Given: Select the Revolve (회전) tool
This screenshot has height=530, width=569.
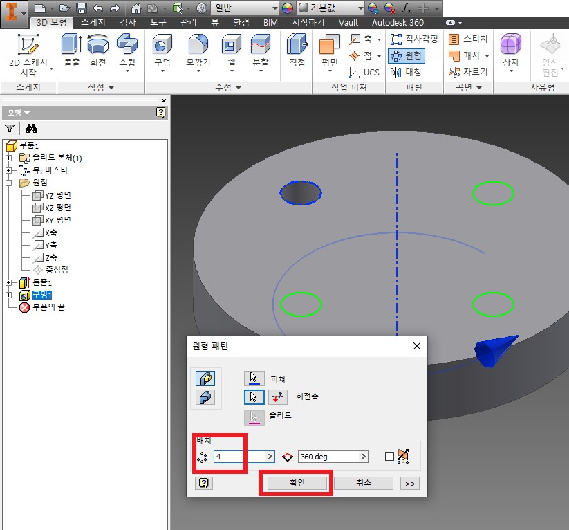Looking at the screenshot, I should coord(98,50).
